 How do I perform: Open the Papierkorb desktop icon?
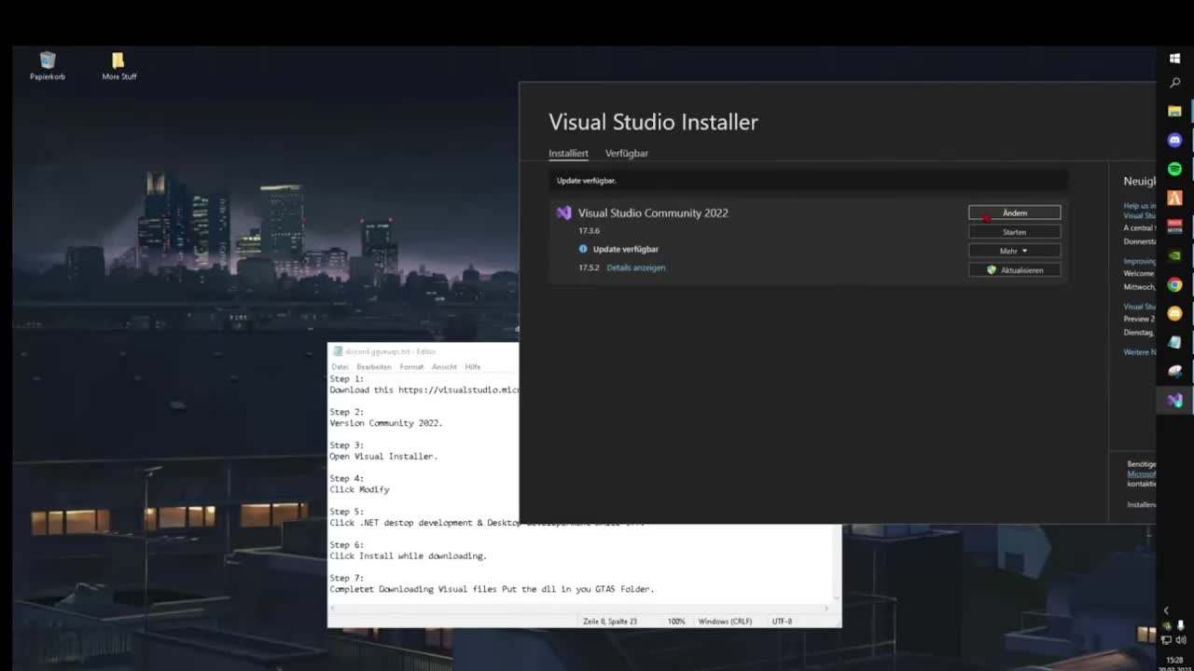click(48, 63)
